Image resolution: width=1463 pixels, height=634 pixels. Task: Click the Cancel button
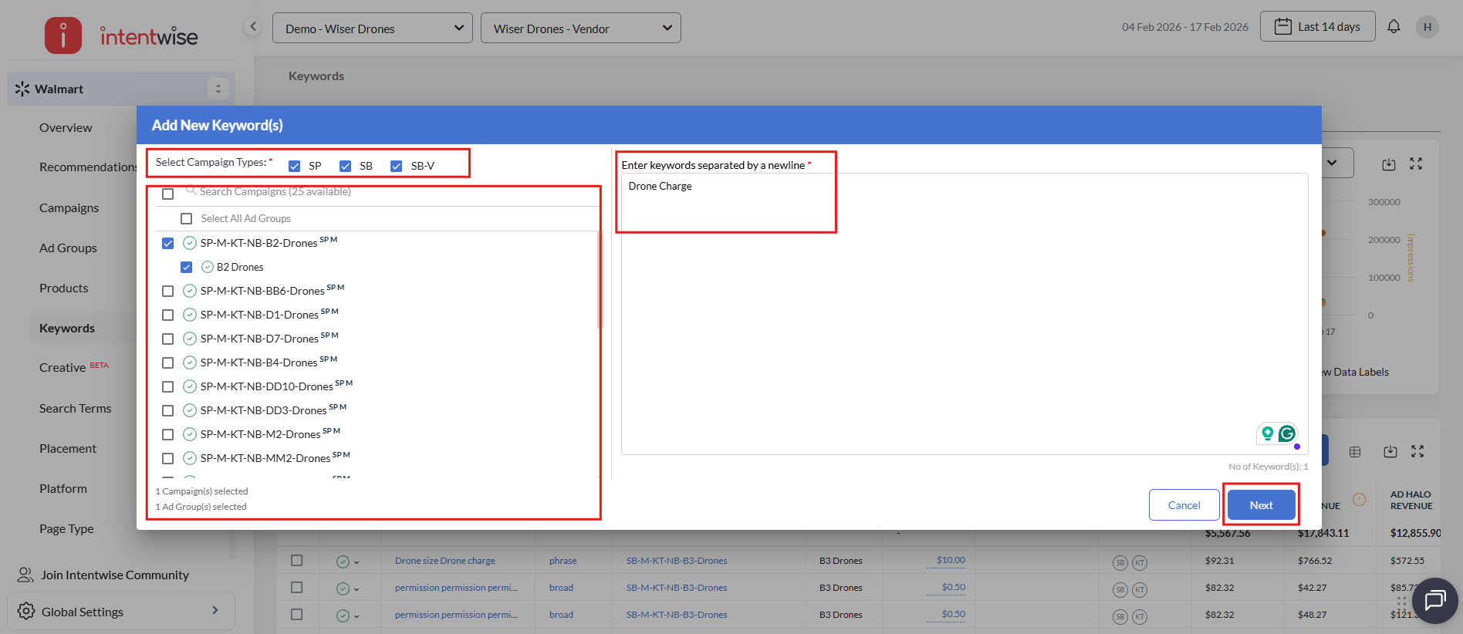pos(1184,505)
